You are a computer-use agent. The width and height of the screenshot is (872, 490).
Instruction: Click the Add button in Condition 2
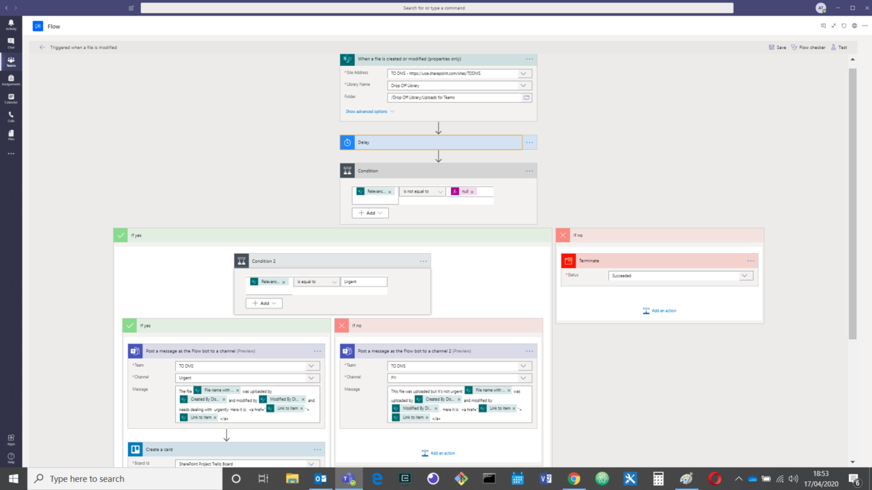264,303
